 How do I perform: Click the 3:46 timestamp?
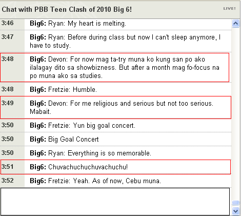click(x=8, y=23)
